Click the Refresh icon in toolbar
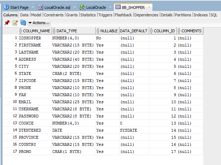This screenshot has height=165, width=221. pos(23,23)
